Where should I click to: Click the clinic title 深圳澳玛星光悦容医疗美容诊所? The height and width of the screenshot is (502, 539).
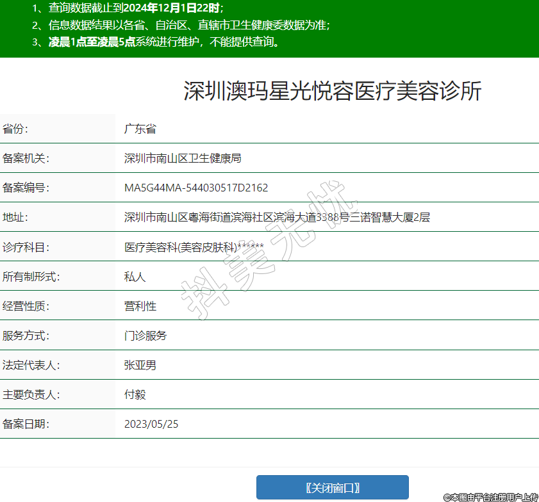tap(332, 92)
